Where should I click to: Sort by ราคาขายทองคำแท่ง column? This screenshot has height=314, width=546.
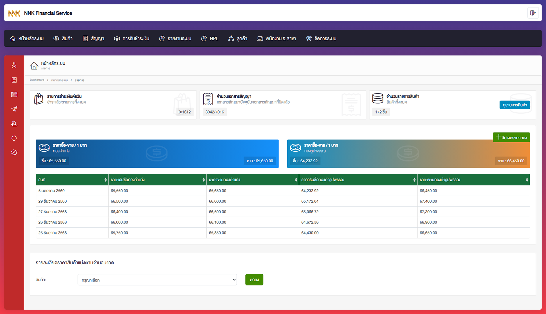(x=253, y=180)
